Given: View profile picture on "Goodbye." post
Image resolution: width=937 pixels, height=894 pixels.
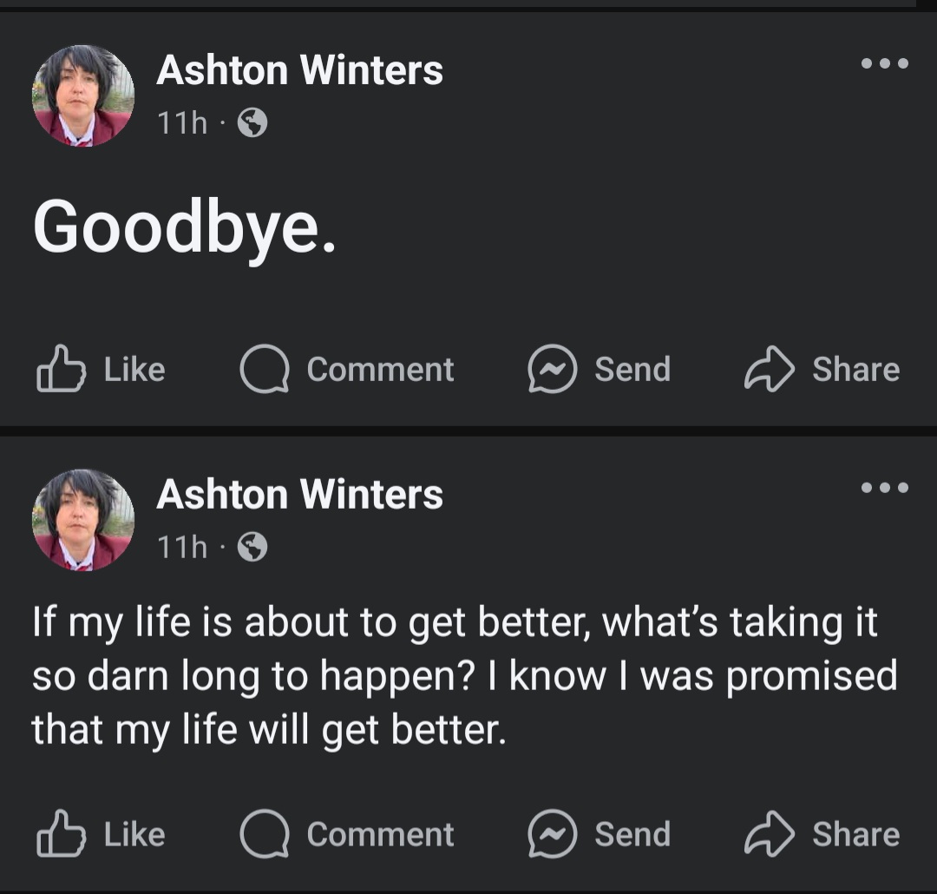Looking at the screenshot, I should click(83, 95).
